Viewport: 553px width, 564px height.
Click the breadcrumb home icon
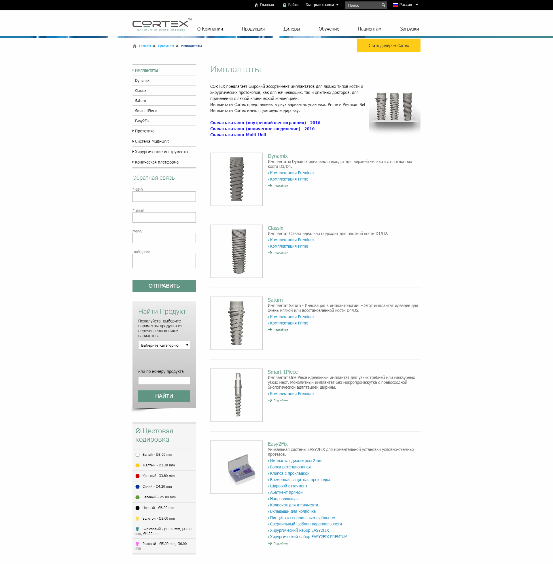pos(135,46)
